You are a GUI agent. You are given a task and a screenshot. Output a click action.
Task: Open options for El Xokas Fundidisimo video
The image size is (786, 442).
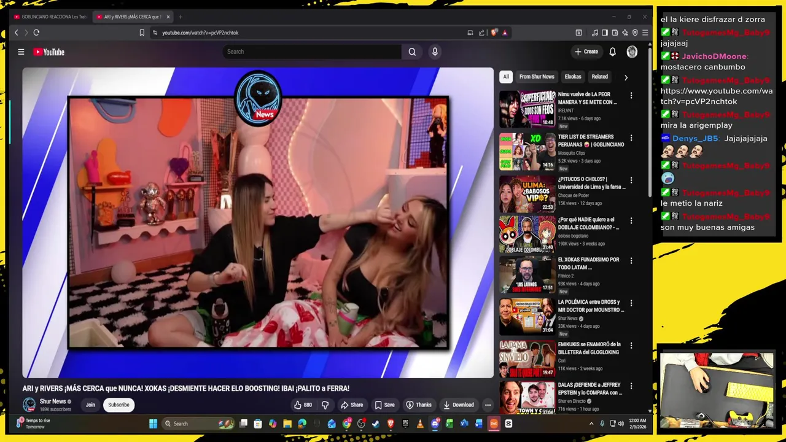click(x=631, y=261)
